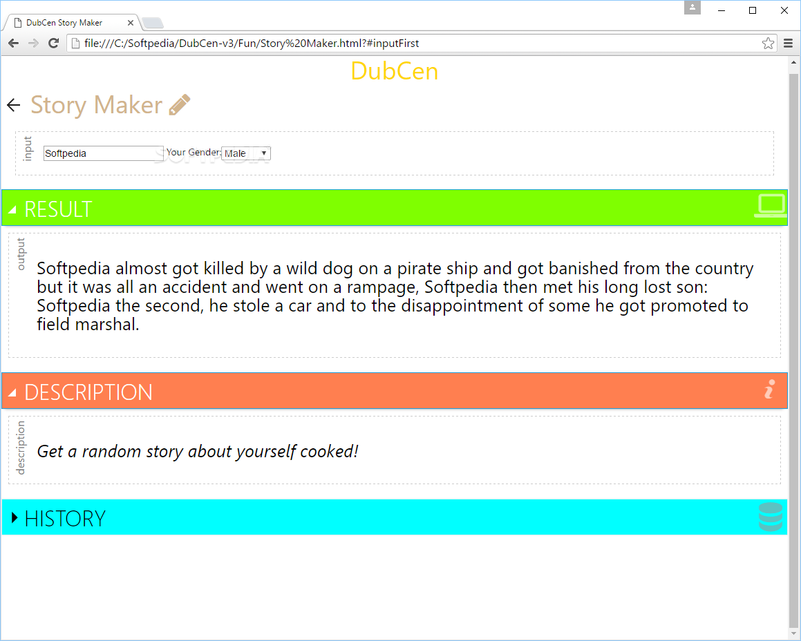Image resolution: width=801 pixels, height=641 pixels.
Task: Click the laptop icon on the RESULT bar
Action: (771, 207)
